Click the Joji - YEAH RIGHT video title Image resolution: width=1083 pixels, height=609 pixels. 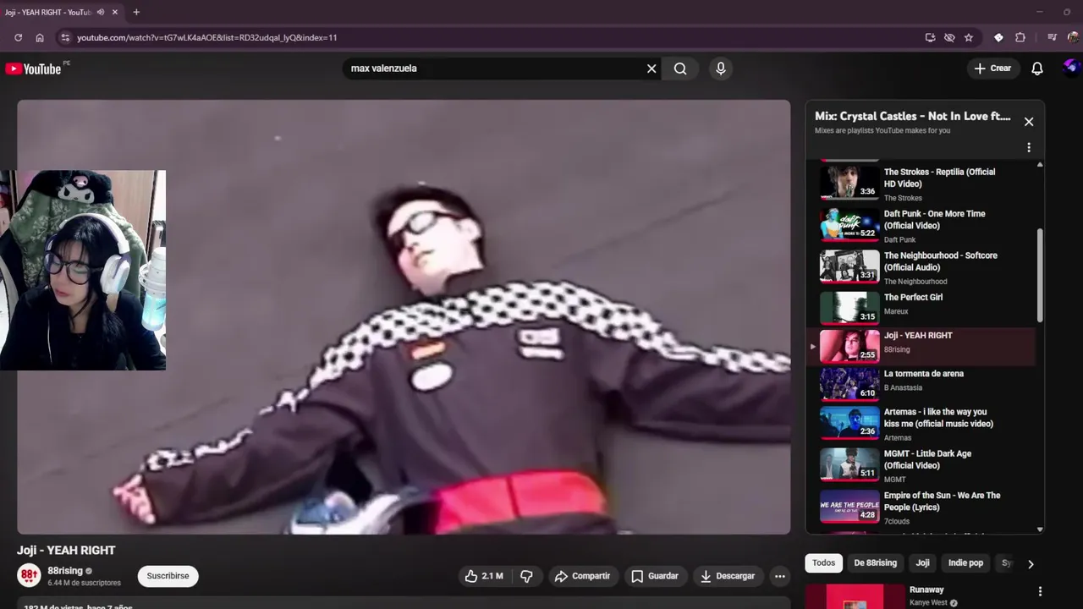coord(66,550)
